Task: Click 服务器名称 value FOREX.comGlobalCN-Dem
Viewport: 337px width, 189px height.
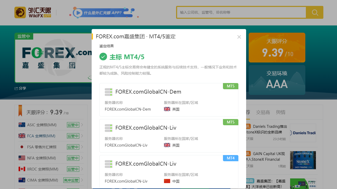Action: [x=128, y=109]
